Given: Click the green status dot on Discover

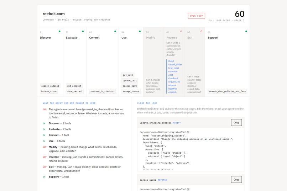Looking at the screenshot, I should (x=59, y=31).
